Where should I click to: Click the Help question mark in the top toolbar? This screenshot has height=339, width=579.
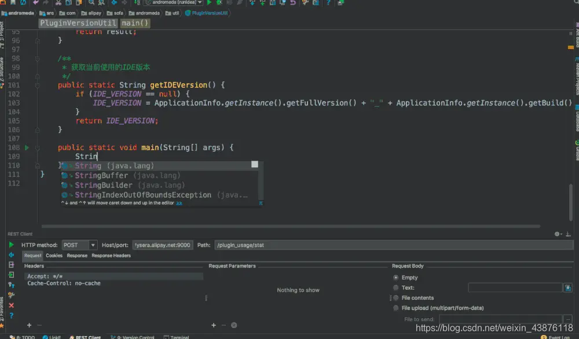tap(328, 2)
